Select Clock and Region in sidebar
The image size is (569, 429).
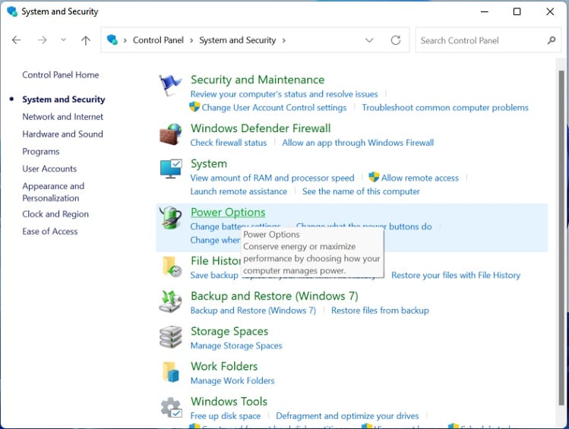(55, 214)
